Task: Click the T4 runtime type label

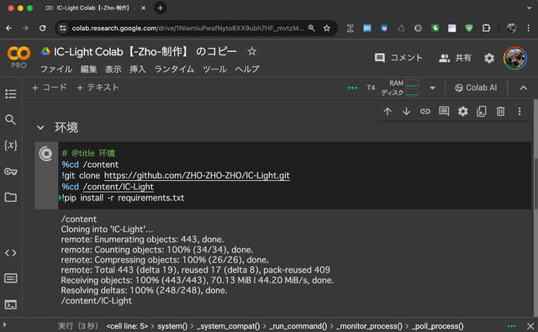Action: click(371, 88)
